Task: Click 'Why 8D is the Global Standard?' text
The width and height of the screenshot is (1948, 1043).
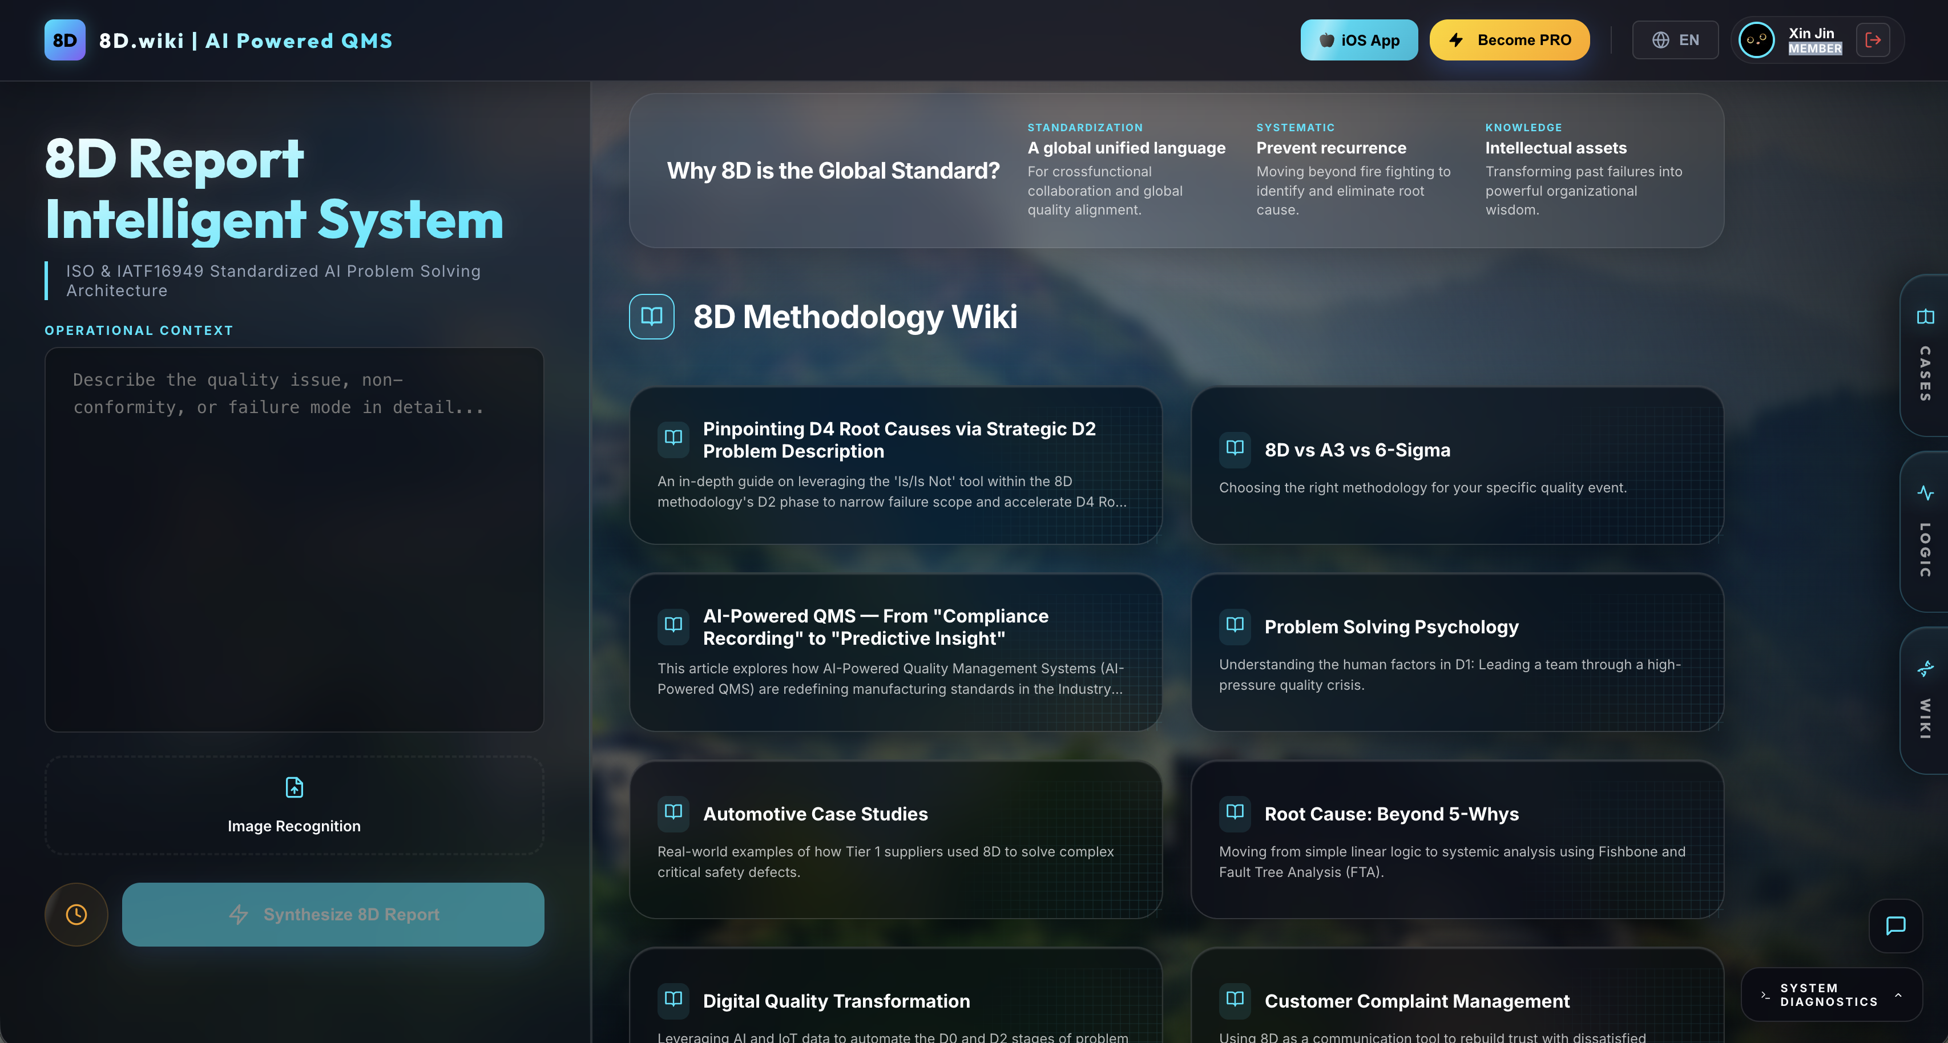Action: point(833,171)
